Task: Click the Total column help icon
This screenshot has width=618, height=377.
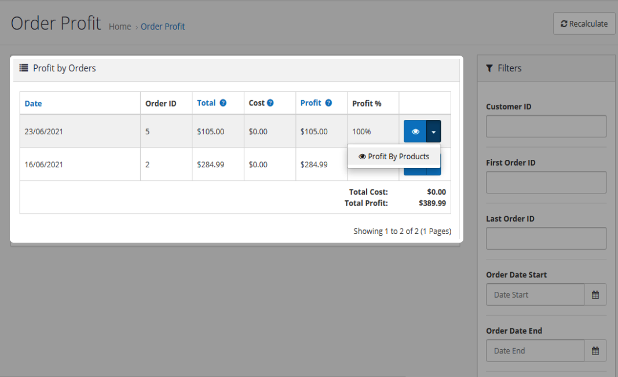Action: (223, 103)
